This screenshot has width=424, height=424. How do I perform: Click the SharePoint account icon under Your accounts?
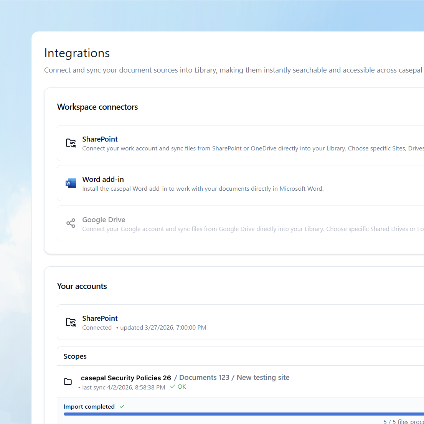tap(71, 322)
